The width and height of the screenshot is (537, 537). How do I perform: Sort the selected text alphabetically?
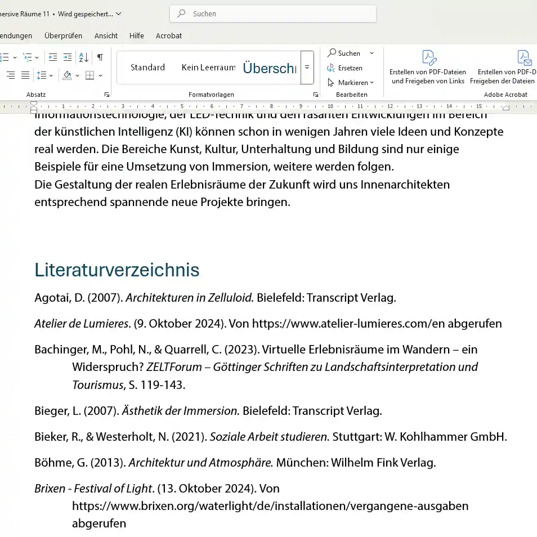[84, 57]
